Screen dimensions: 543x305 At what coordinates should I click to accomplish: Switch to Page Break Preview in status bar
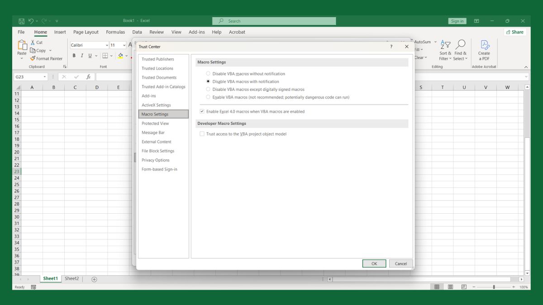coord(464,287)
